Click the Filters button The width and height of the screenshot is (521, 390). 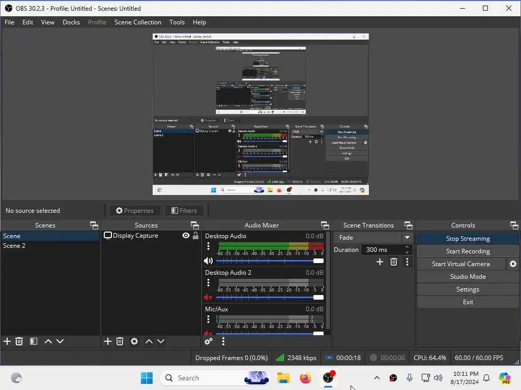tap(184, 211)
